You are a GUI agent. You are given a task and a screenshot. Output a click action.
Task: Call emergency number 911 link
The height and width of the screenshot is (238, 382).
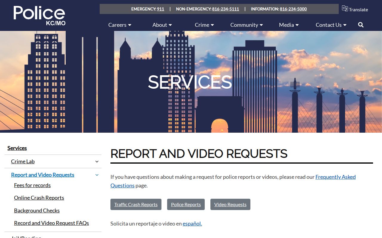pyautogui.click(x=161, y=9)
